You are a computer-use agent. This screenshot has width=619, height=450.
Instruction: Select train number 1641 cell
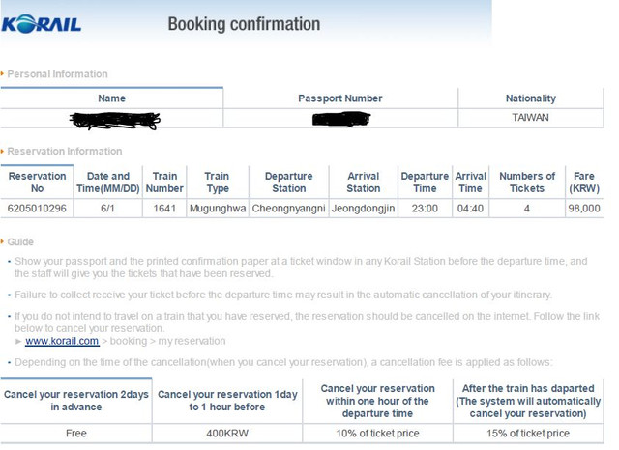coord(164,208)
